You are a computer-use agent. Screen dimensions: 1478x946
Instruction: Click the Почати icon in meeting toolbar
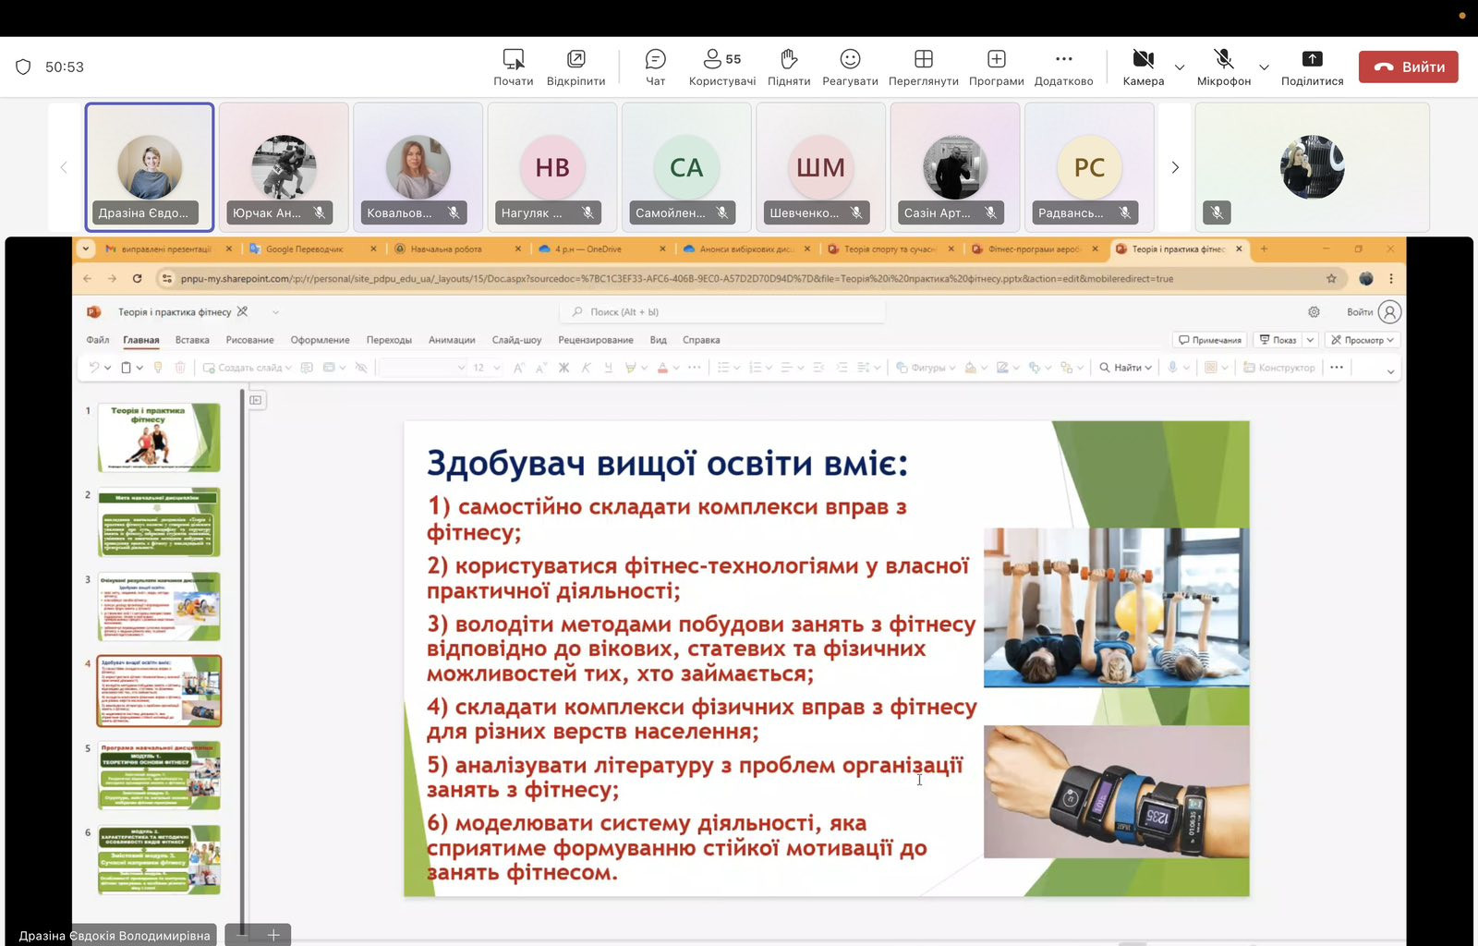tap(513, 67)
